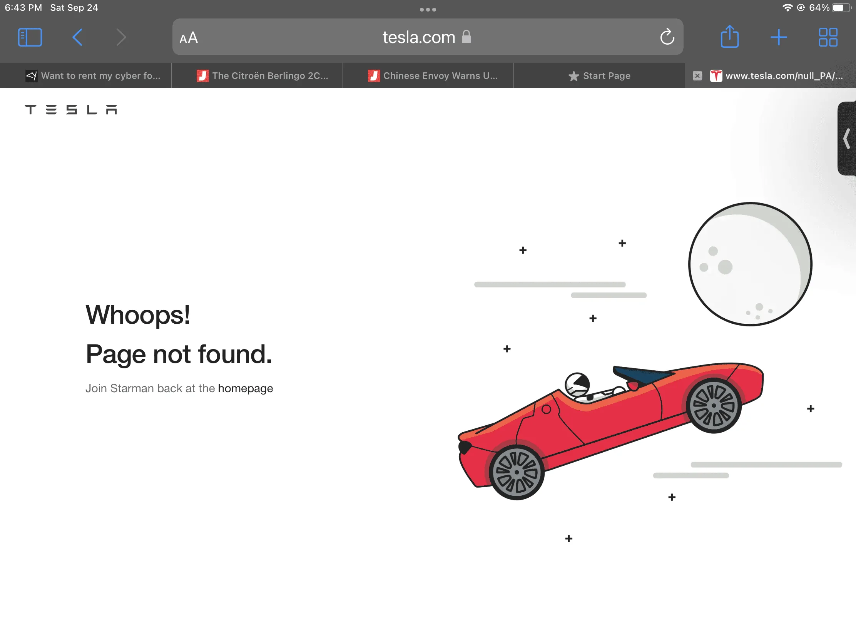Show the tab overview grid
Image resolution: width=856 pixels, height=642 pixels.
[x=828, y=38]
